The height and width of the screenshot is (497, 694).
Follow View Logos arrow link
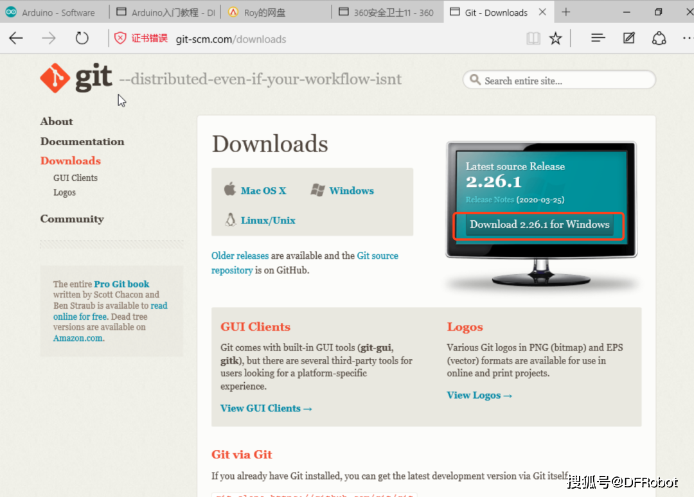(479, 396)
